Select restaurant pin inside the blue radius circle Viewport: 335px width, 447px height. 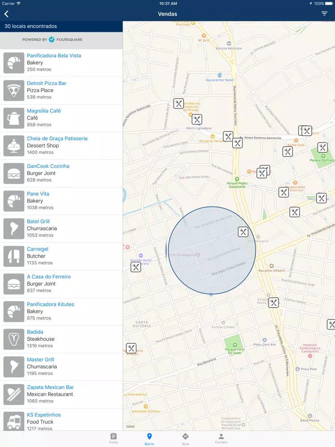[x=243, y=232]
